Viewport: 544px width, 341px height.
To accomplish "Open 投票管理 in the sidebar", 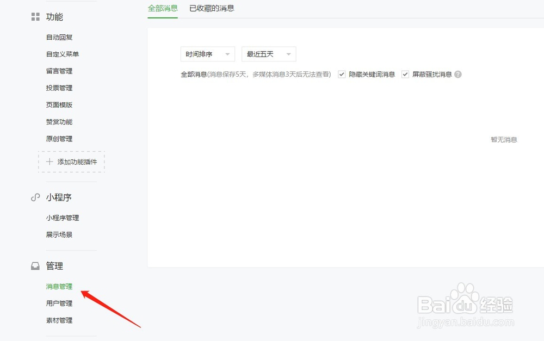I will click(x=59, y=88).
